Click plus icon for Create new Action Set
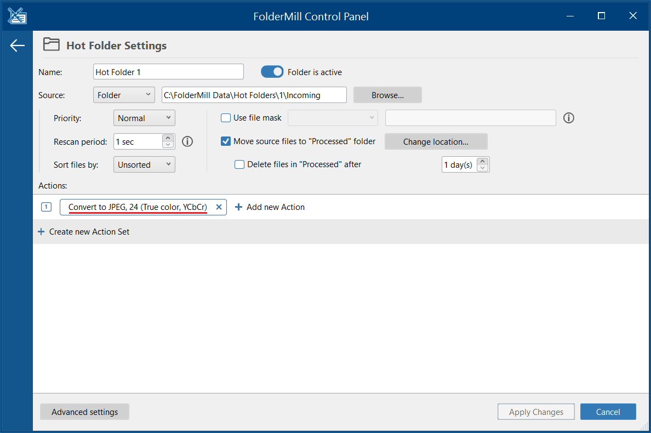This screenshot has height=433, width=651. (41, 232)
